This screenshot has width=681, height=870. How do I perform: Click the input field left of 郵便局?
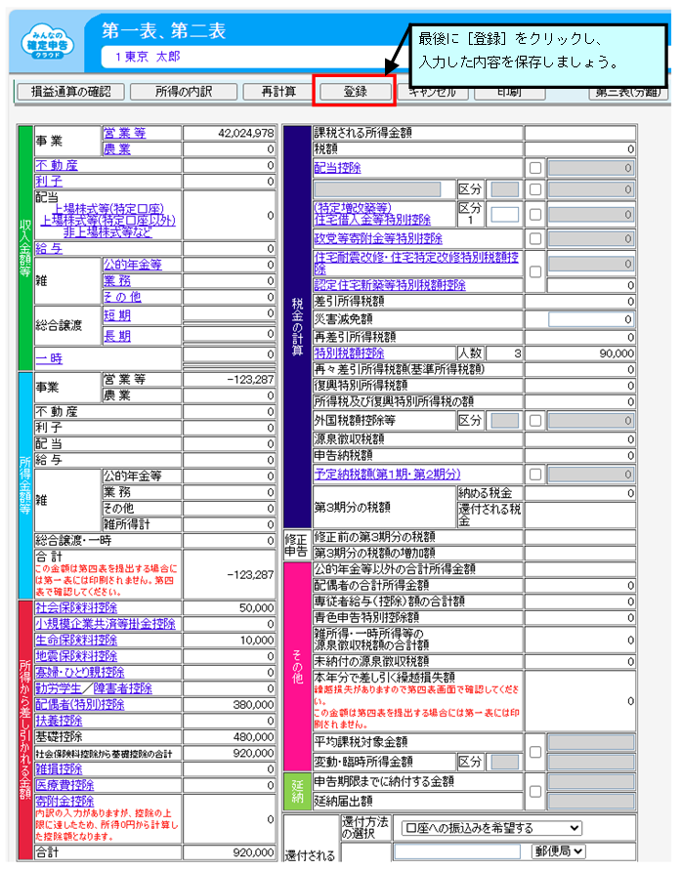pos(457,851)
